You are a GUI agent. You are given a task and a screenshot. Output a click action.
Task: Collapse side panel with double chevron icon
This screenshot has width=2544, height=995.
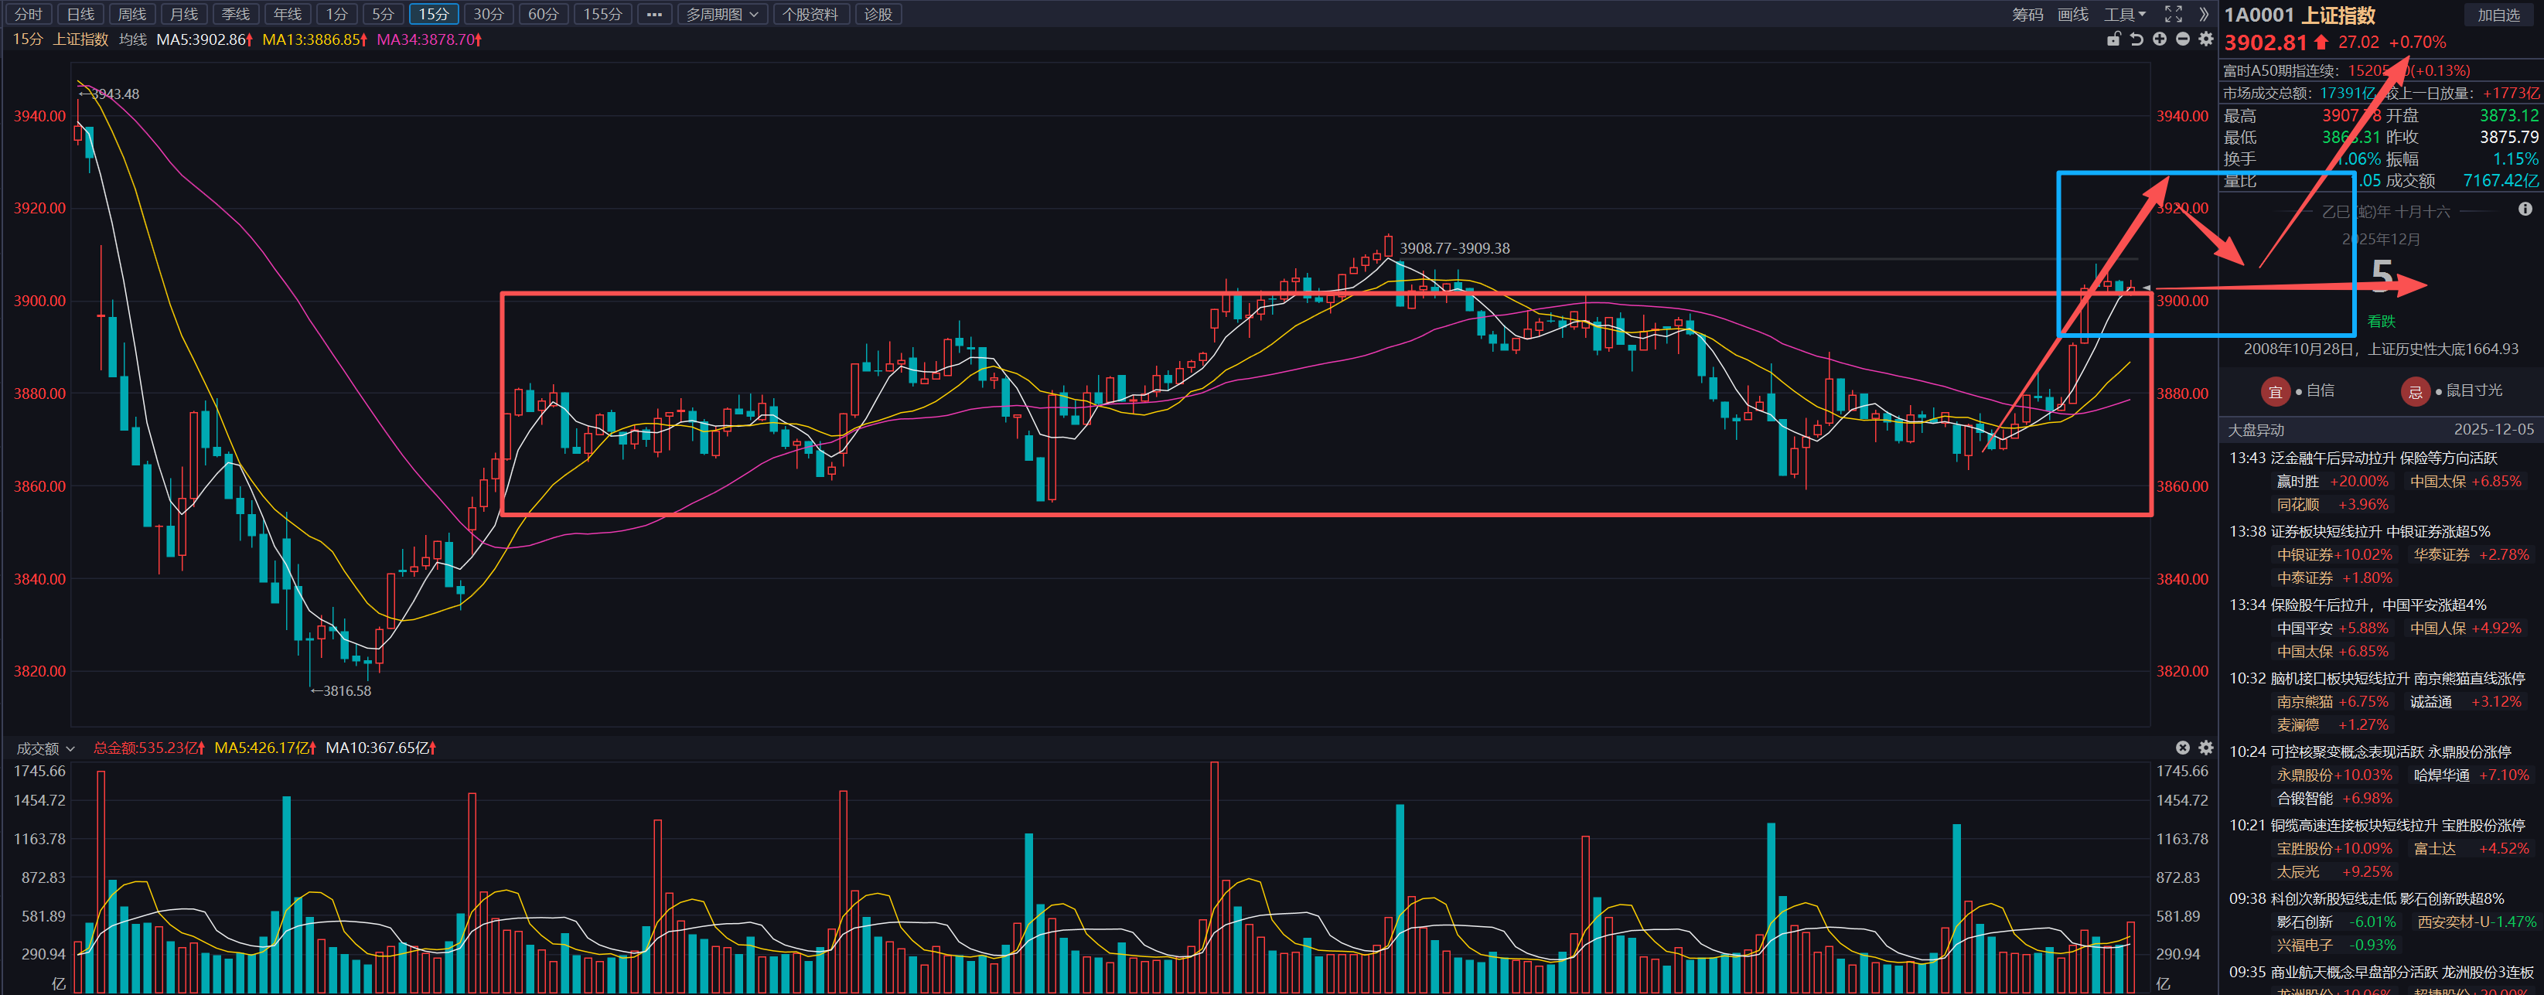point(2203,14)
